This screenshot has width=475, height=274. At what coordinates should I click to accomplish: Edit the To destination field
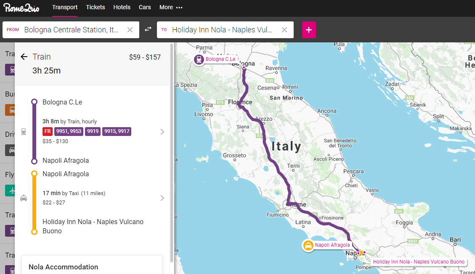[x=225, y=30]
